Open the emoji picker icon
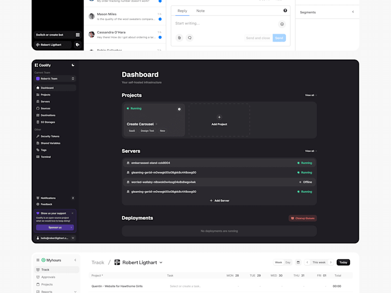 point(282,24)
